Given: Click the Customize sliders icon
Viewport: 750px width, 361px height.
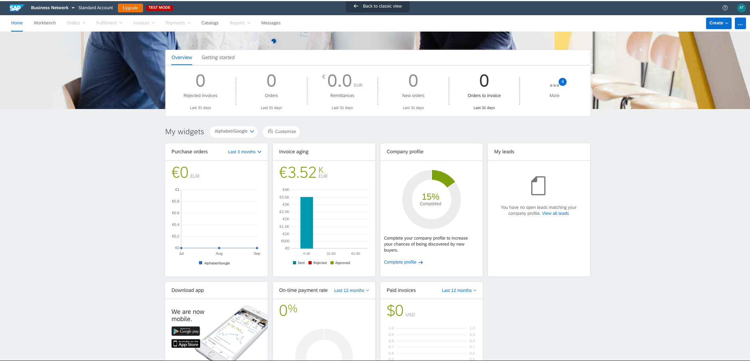Looking at the screenshot, I should (270, 131).
